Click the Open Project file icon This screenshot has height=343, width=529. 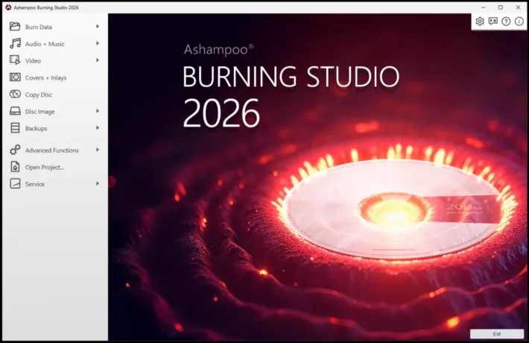pyautogui.click(x=15, y=167)
